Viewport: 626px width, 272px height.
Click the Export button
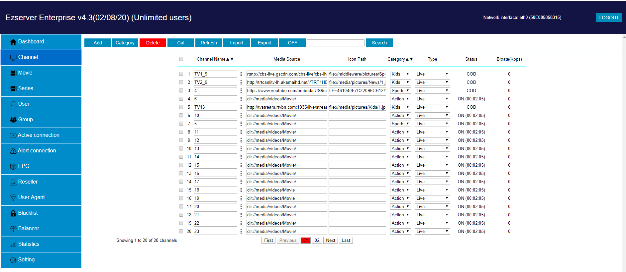264,43
